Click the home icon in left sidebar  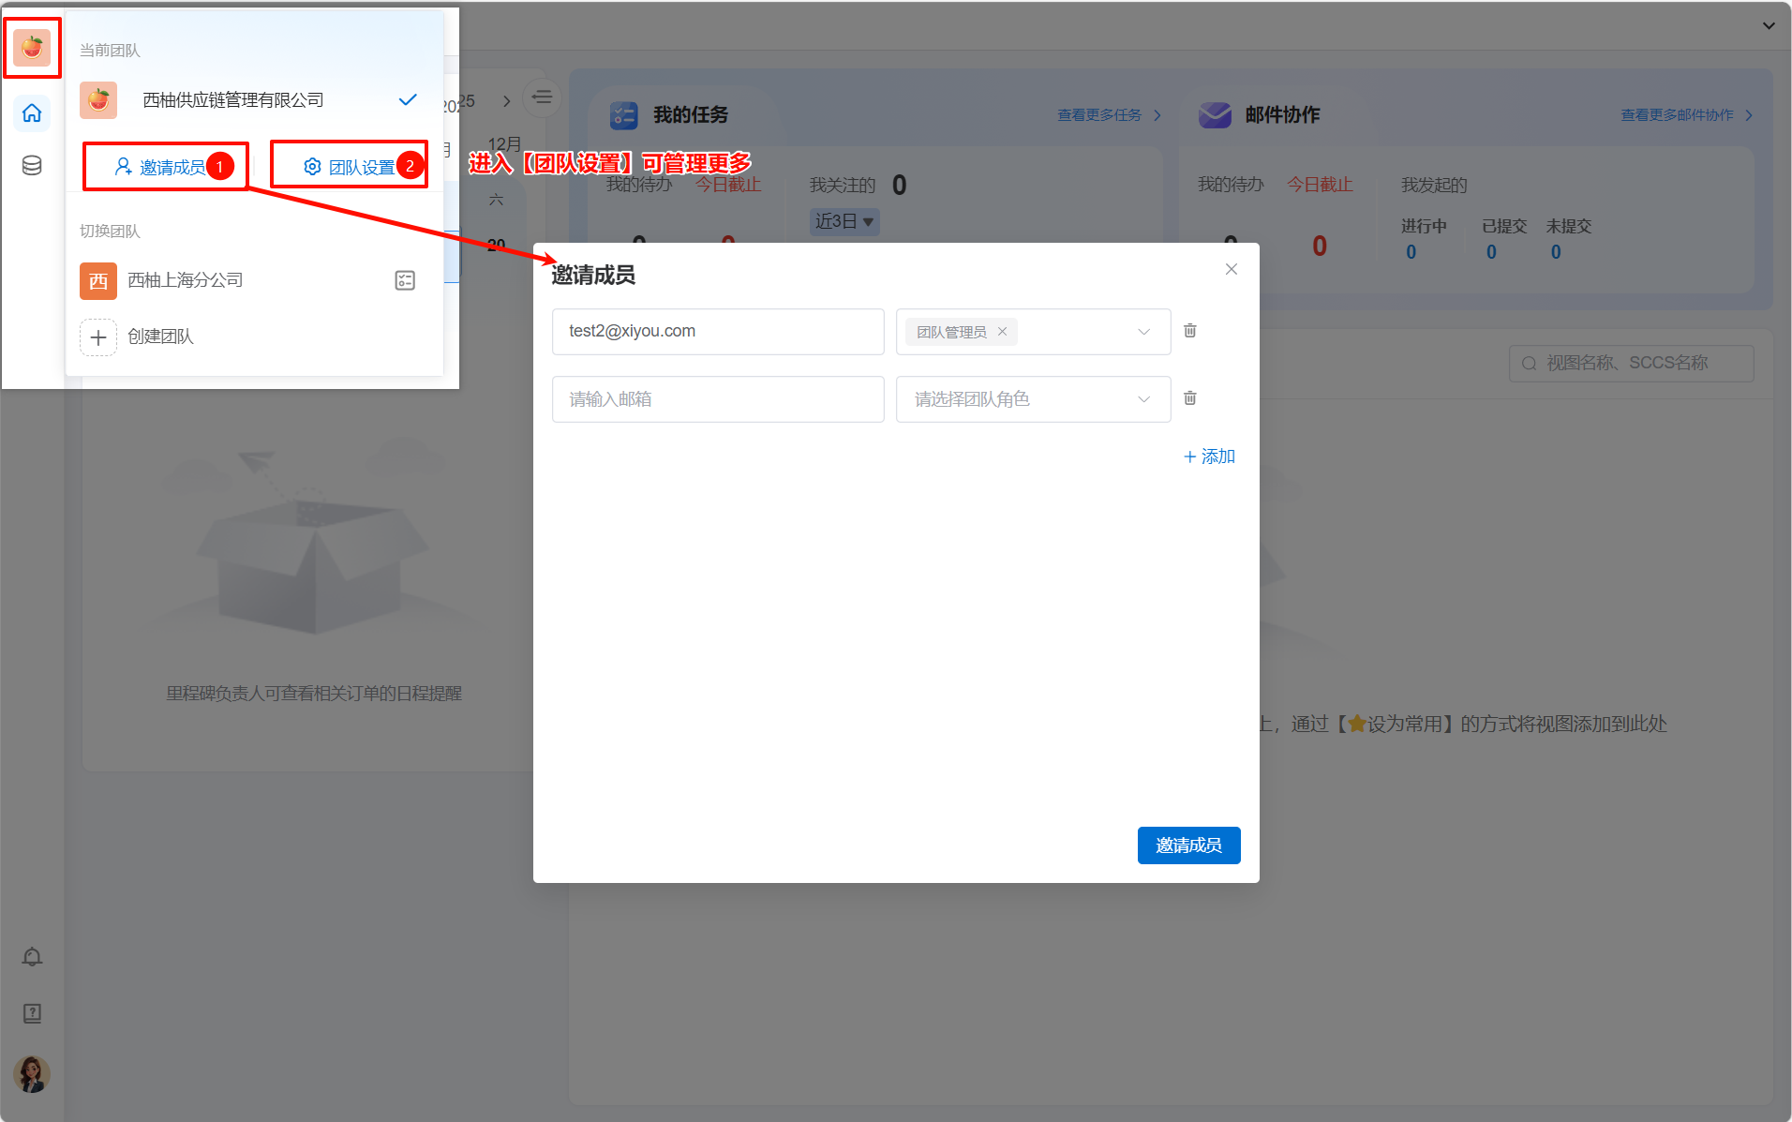click(x=32, y=113)
